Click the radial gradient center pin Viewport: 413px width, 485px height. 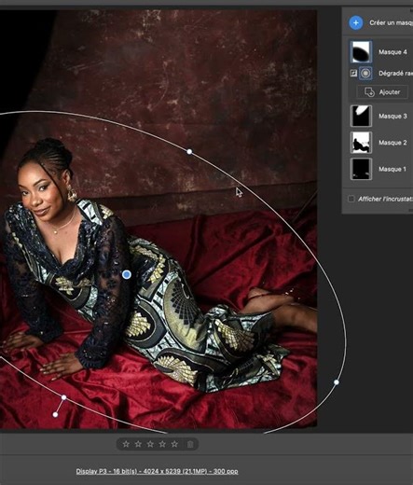[127, 274]
